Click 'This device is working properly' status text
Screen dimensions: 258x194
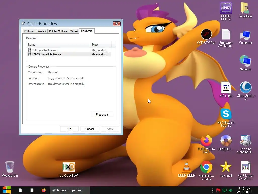66,84
